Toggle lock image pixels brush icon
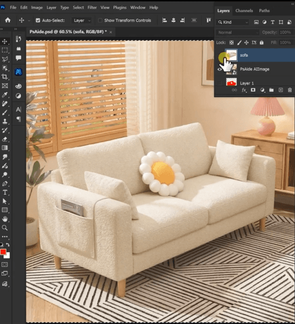Image resolution: width=295 pixels, height=324 pixels. pyautogui.click(x=239, y=42)
